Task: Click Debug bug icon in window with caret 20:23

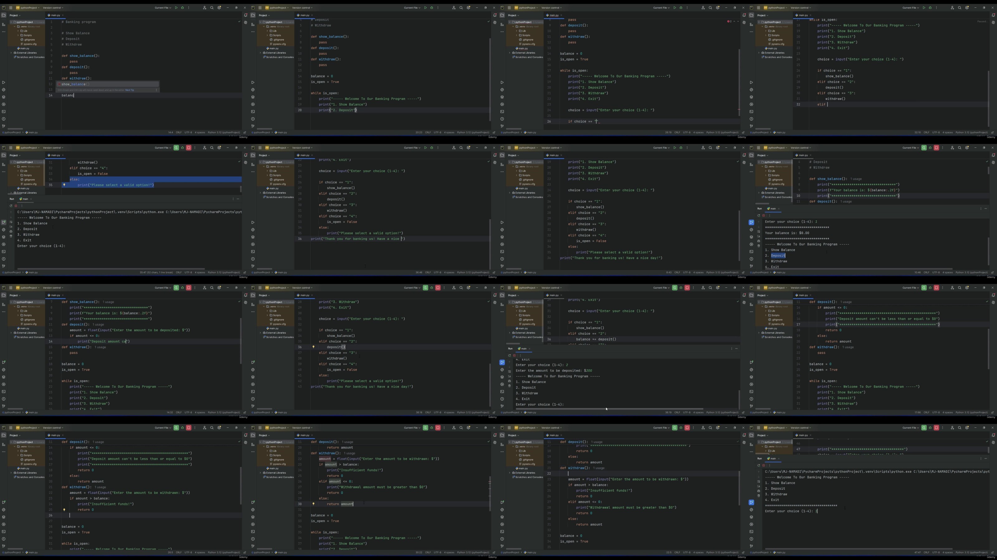Action: tap(432, 8)
